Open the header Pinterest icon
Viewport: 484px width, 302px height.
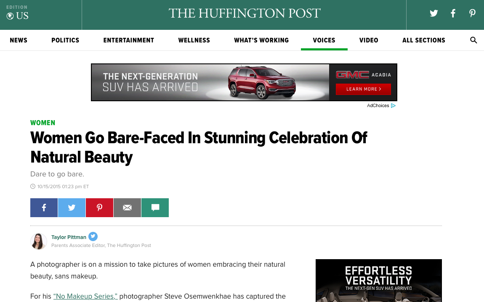click(472, 13)
